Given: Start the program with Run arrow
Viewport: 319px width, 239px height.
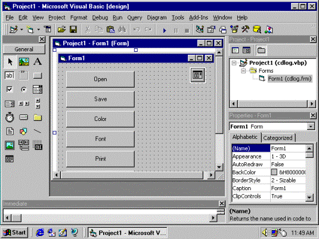Looking at the screenshot, I should (165, 30).
